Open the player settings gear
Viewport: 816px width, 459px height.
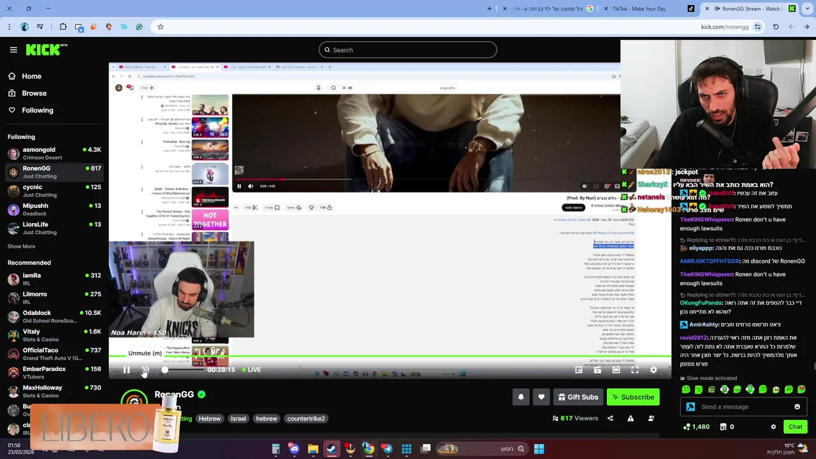coord(653,370)
